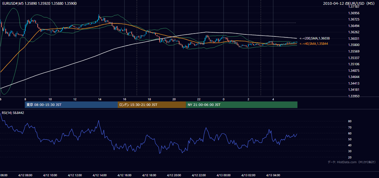The image size is (379, 178).
Task: Click the NY 21:00-06:00 JST session bar
Action: coord(242,105)
